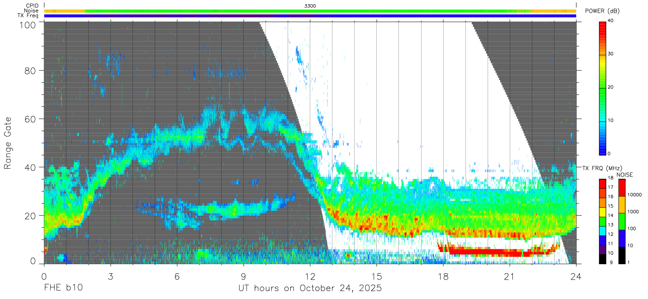Select the 12 hour tick on UT axis

click(310, 276)
